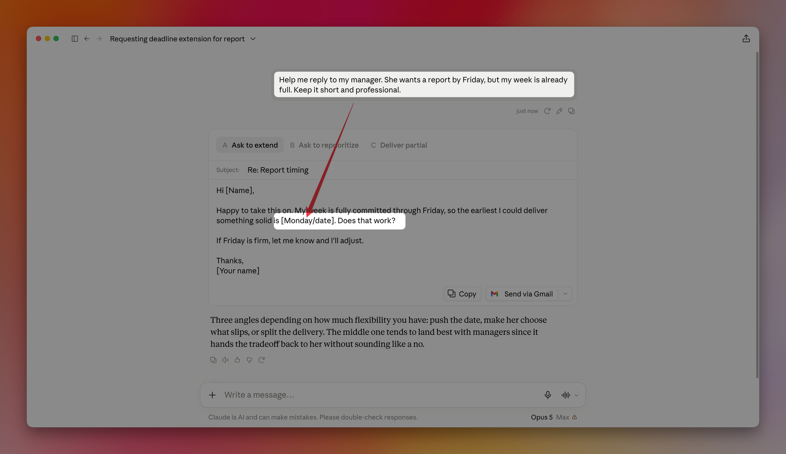Viewport: 786px width, 454px height.
Task: Read the response aloud with the speaker icon
Action: click(225, 360)
